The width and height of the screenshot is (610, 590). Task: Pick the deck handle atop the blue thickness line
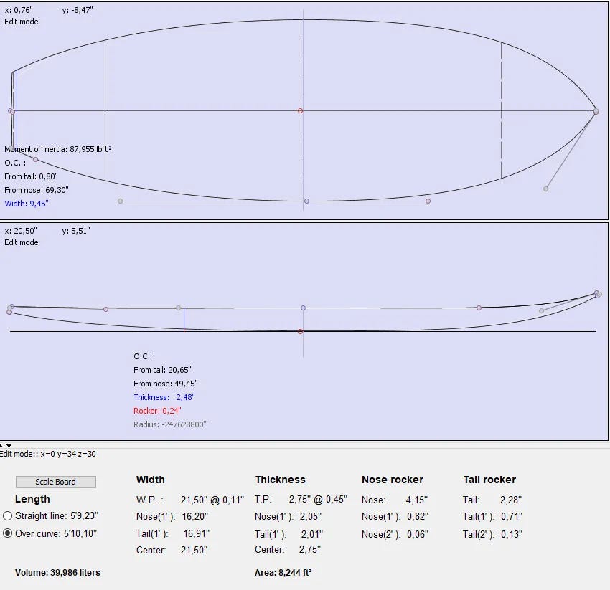pyautogui.click(x=178, y=308)
